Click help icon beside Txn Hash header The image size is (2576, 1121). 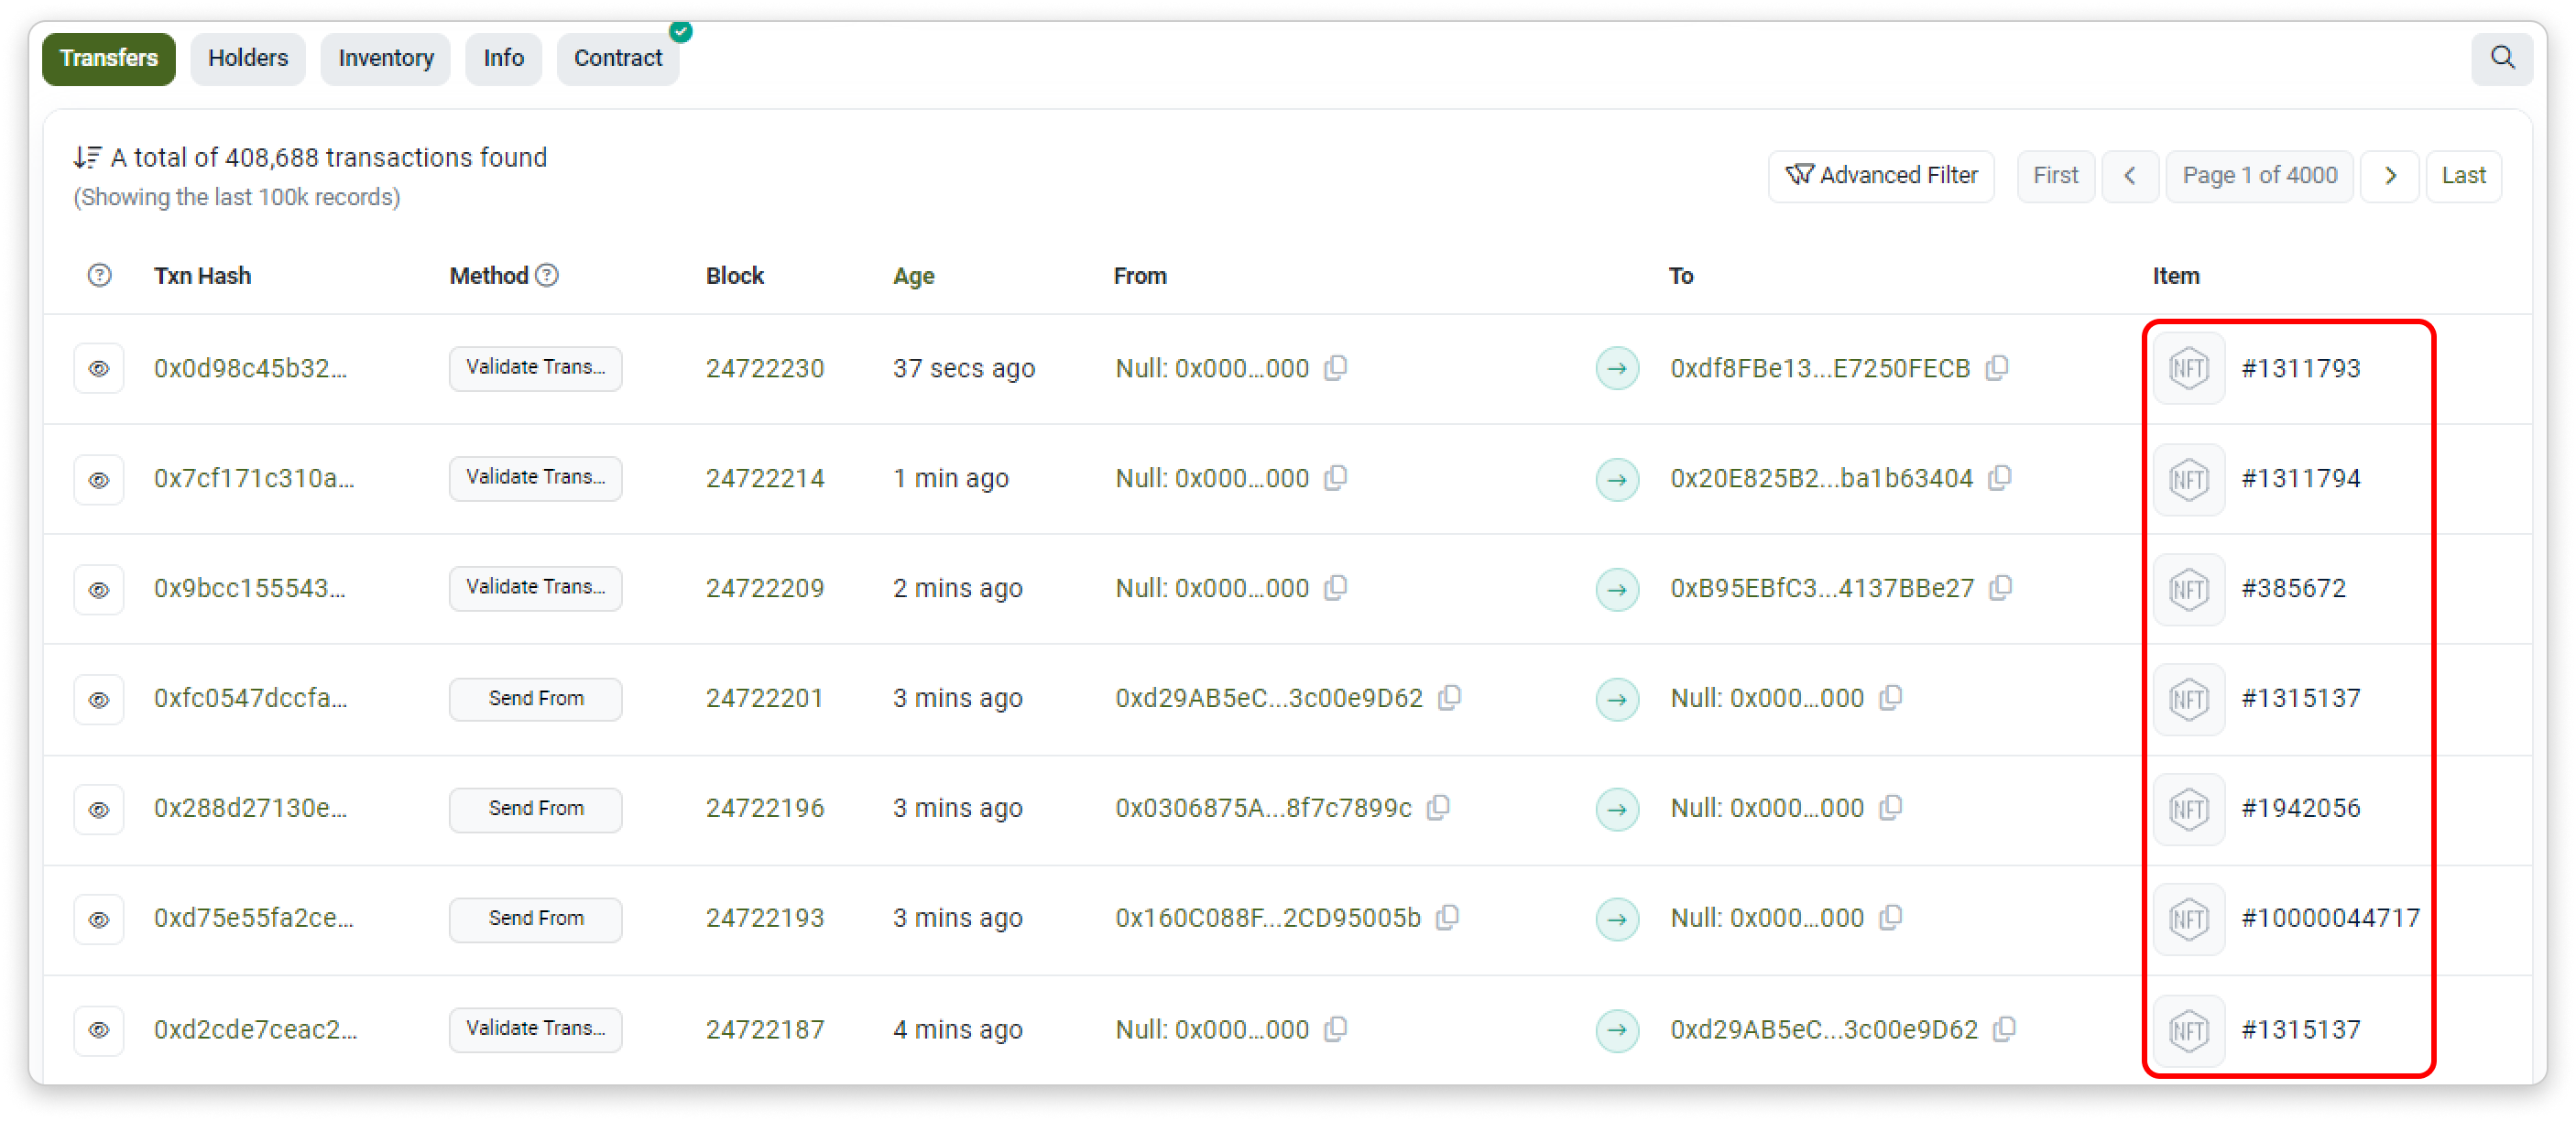[99, 275]
